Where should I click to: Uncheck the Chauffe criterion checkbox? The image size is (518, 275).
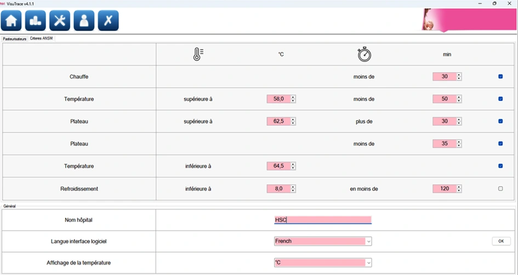(x=500, y=76)
